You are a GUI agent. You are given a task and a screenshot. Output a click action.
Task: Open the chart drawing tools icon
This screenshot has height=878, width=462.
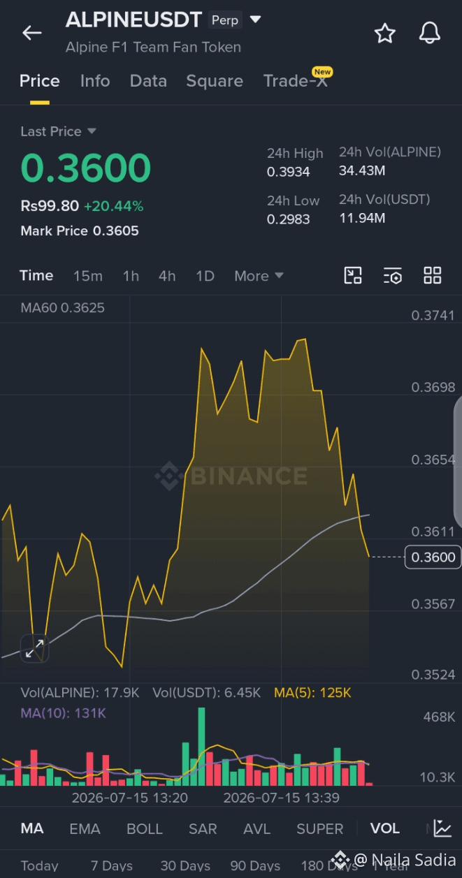coord(353,275)
